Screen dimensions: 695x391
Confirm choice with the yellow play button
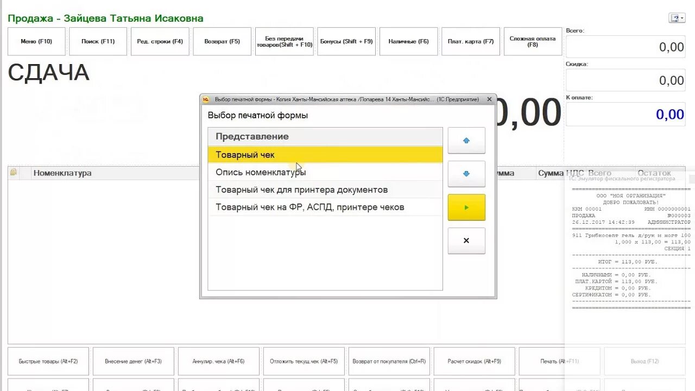466,207
